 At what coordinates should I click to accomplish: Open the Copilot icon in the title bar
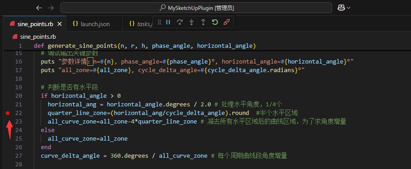(x=341, y=8)
